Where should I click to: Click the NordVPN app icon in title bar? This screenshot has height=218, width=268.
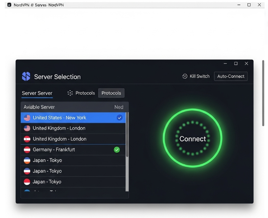click(9, 5)
